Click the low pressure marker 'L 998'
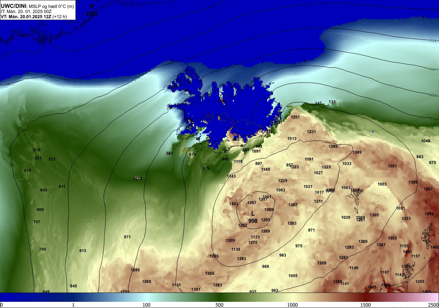Image resolution: width=439 pixels, height=308 pixels. click(x=253, y=217)
